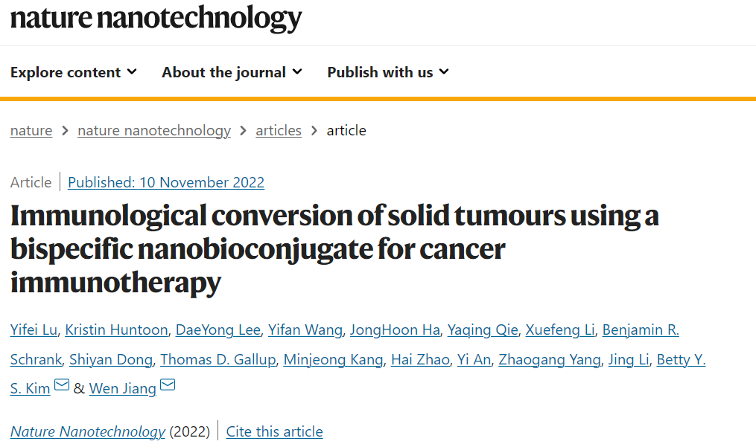
Task: Click author Kristin Huntoon
Action: [x=116, y=330]
